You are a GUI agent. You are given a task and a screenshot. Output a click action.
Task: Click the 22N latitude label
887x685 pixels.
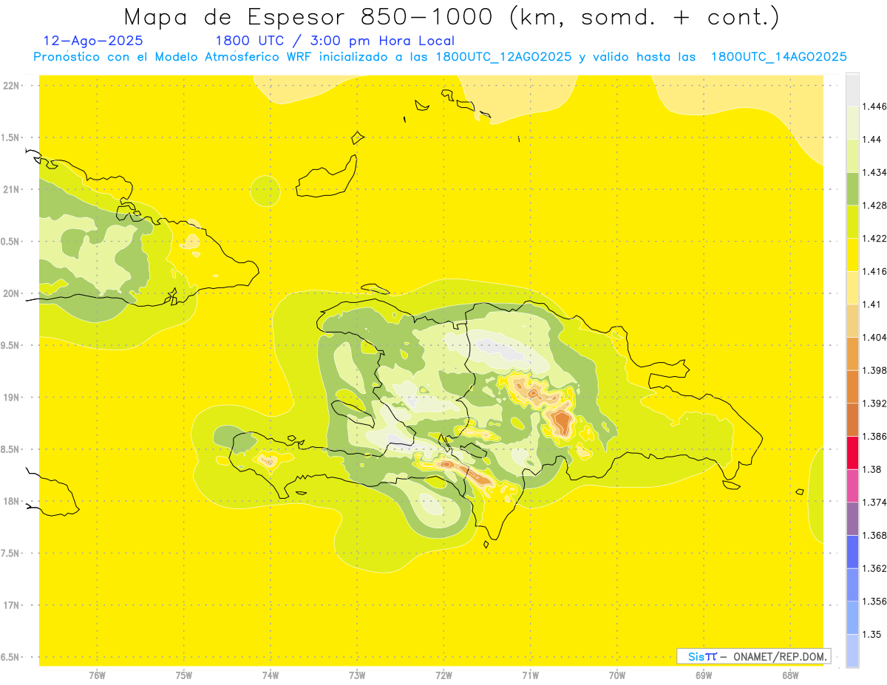click(x=12, y=85)
